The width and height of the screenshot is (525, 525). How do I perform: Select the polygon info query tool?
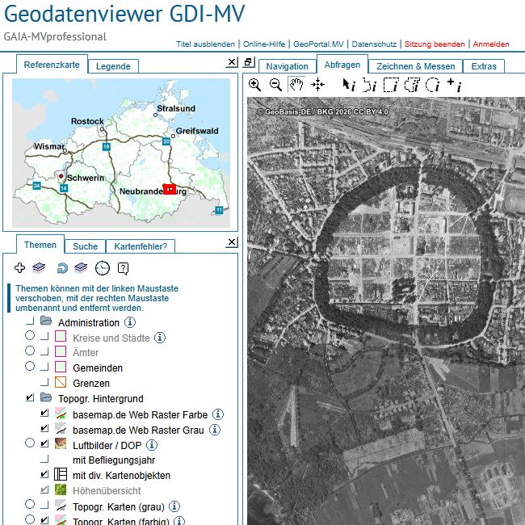point(370,85)
